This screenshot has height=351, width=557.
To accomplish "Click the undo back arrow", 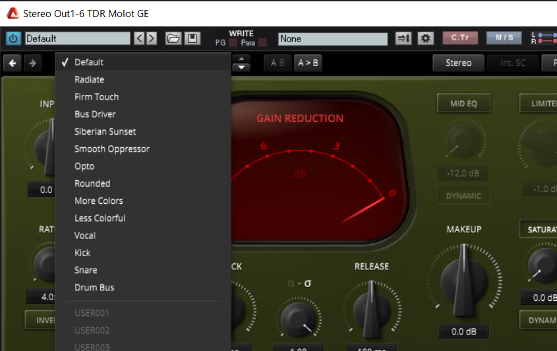I will [13, 63].
